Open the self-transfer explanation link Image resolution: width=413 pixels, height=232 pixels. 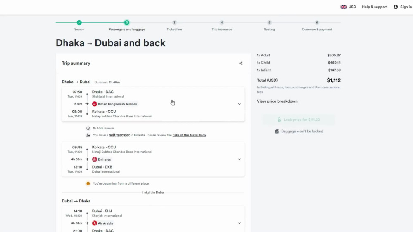(x=119, y=135)
